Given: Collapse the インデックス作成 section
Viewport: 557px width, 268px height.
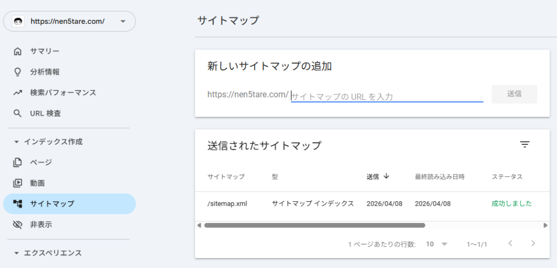Looking at the screenshot, I should [16, 142].
